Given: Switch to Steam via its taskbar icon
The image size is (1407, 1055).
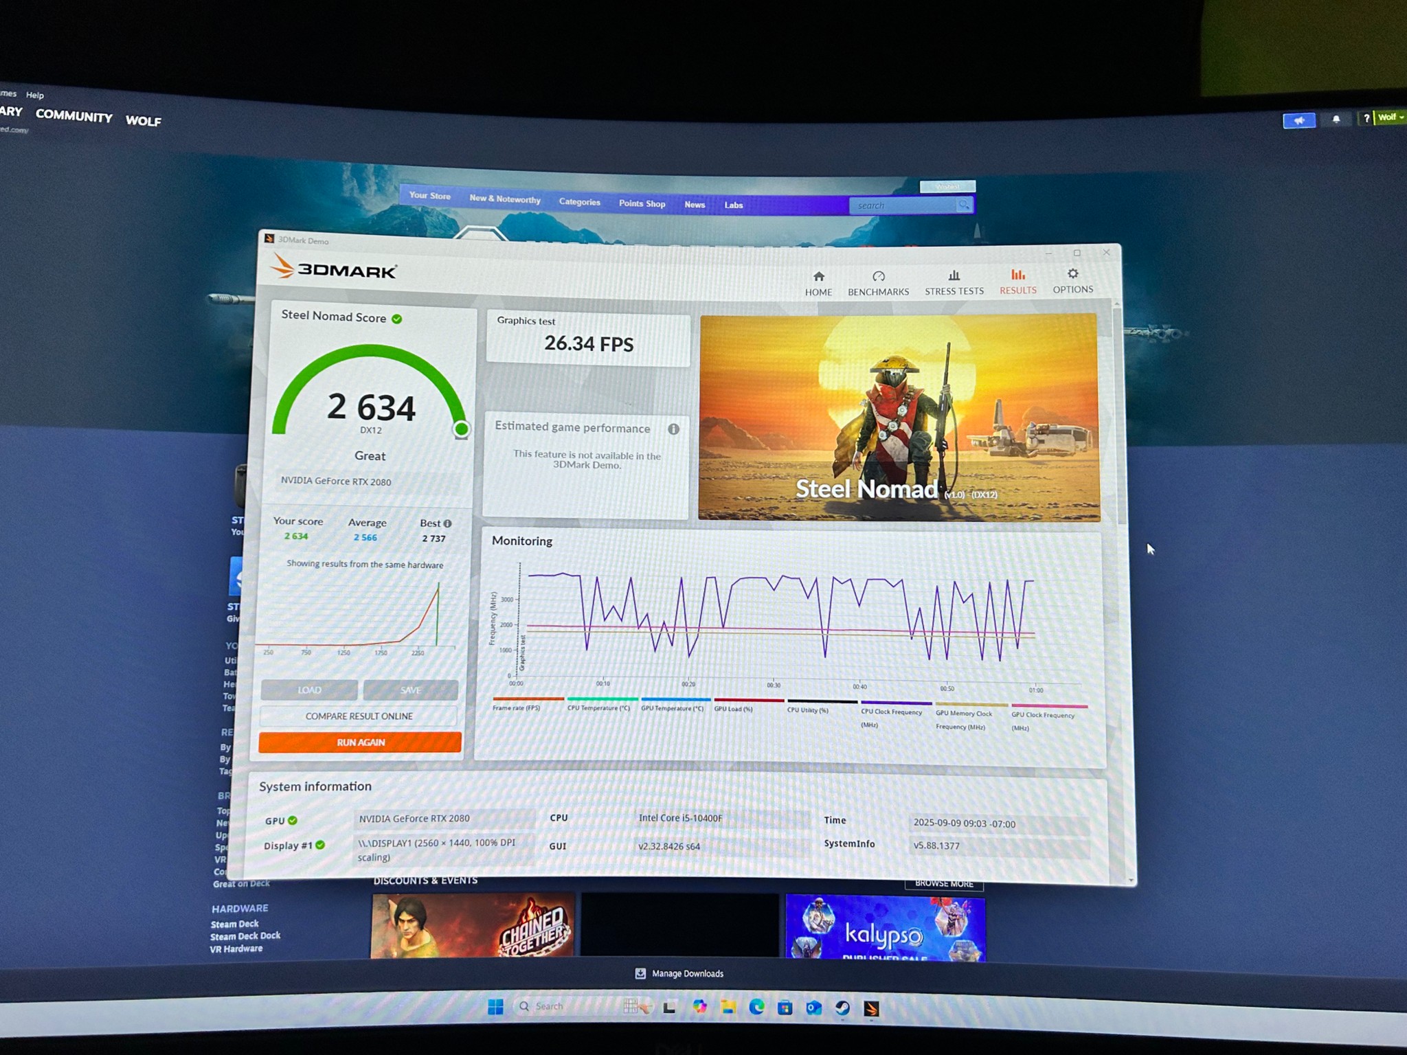Looking at the screenshot, I should click(842, 1008).
